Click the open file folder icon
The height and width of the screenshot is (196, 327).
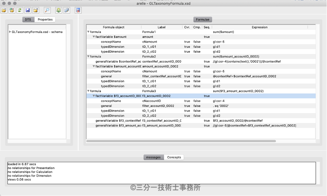pyautogui.click(x=4, y=10)
